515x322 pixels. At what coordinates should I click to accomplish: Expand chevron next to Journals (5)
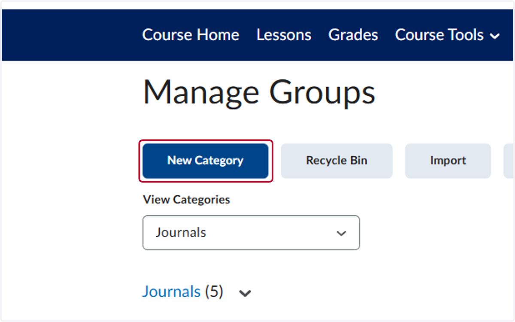pyautogui.click(x=245, y=293)
